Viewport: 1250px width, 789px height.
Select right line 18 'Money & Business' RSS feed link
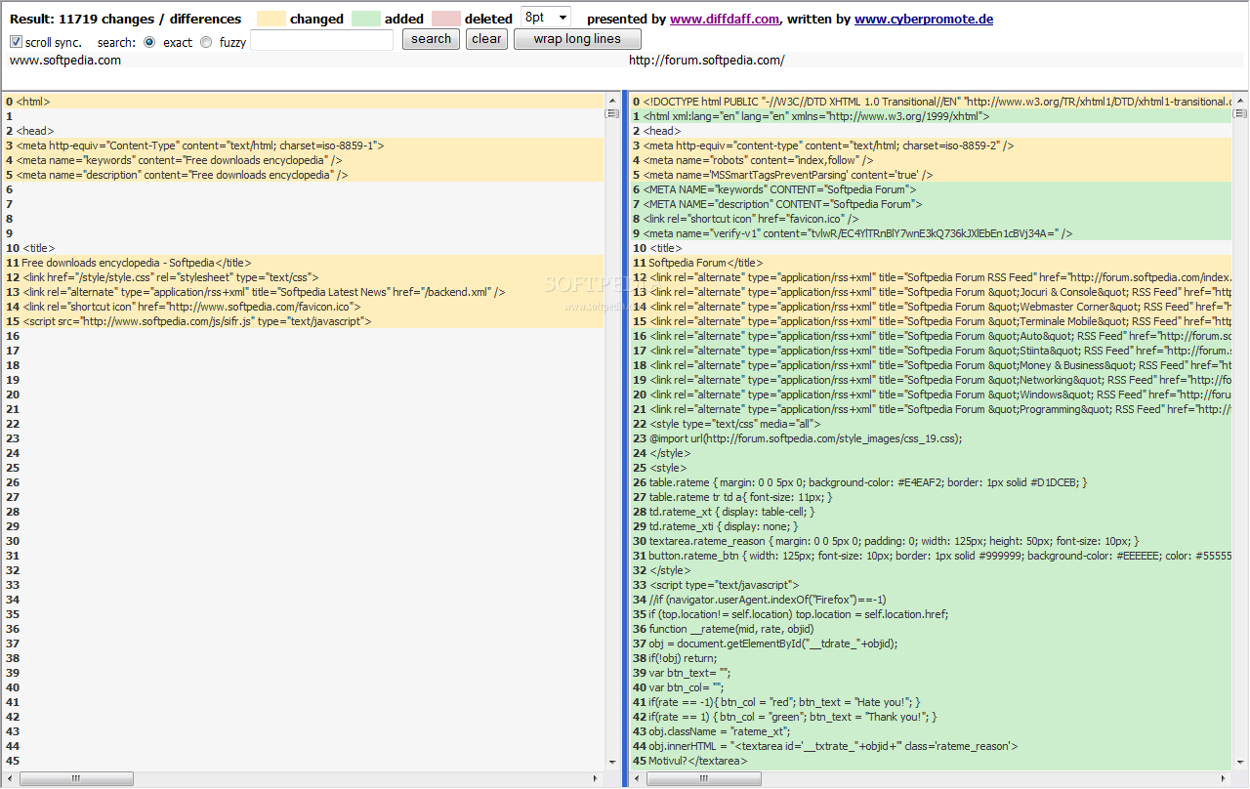931,365
